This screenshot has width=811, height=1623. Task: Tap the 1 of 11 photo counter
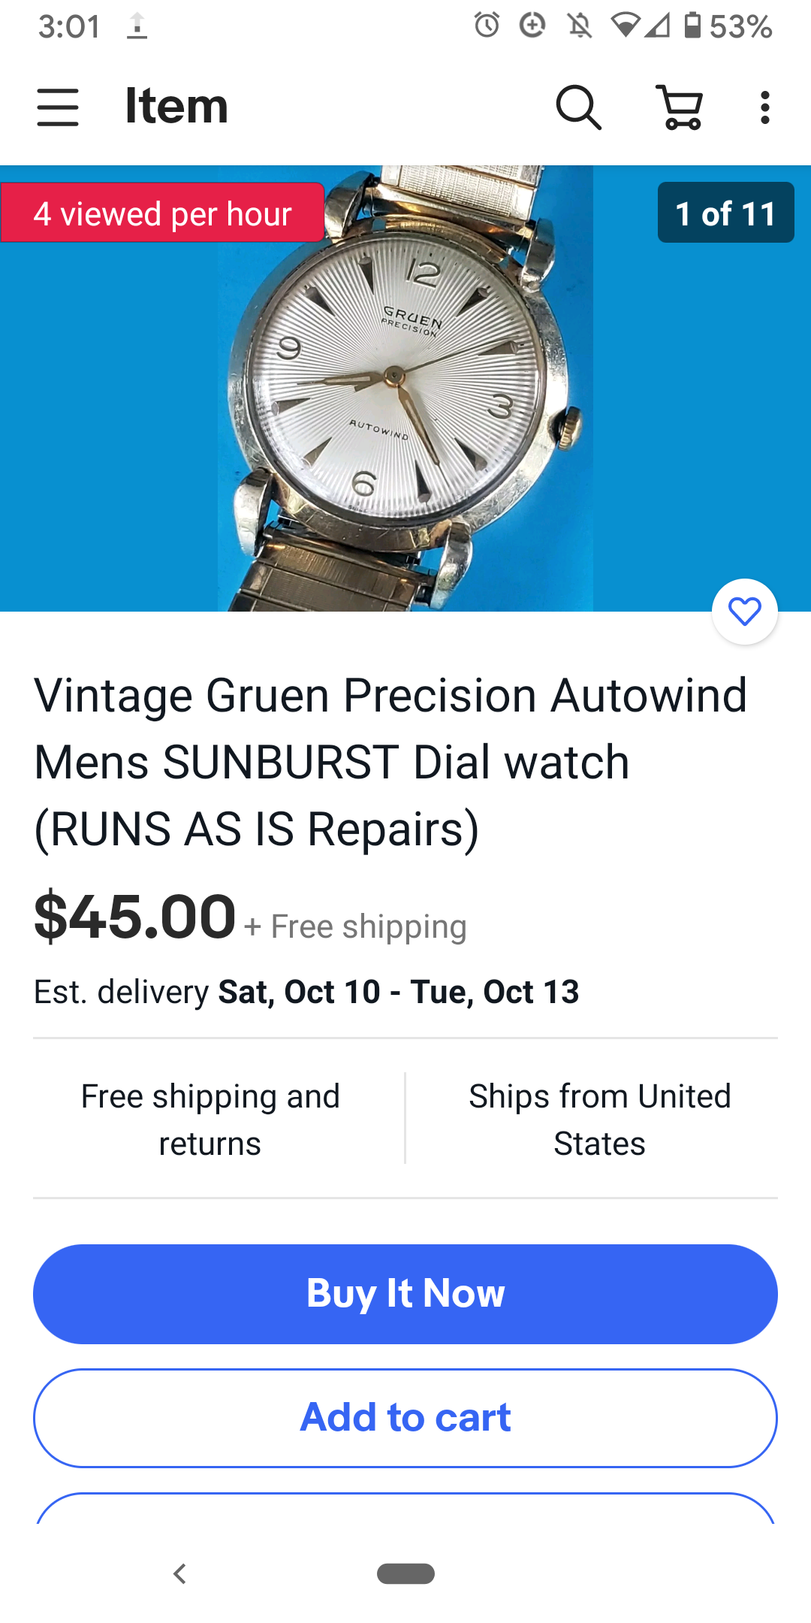point(725,213)
